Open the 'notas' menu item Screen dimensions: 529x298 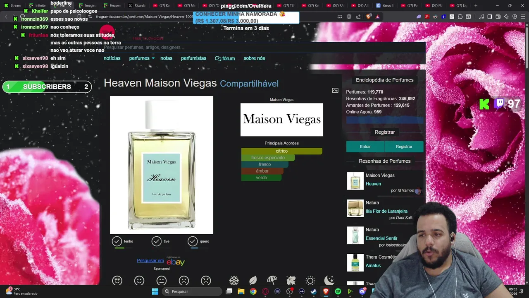click(166, 58)
